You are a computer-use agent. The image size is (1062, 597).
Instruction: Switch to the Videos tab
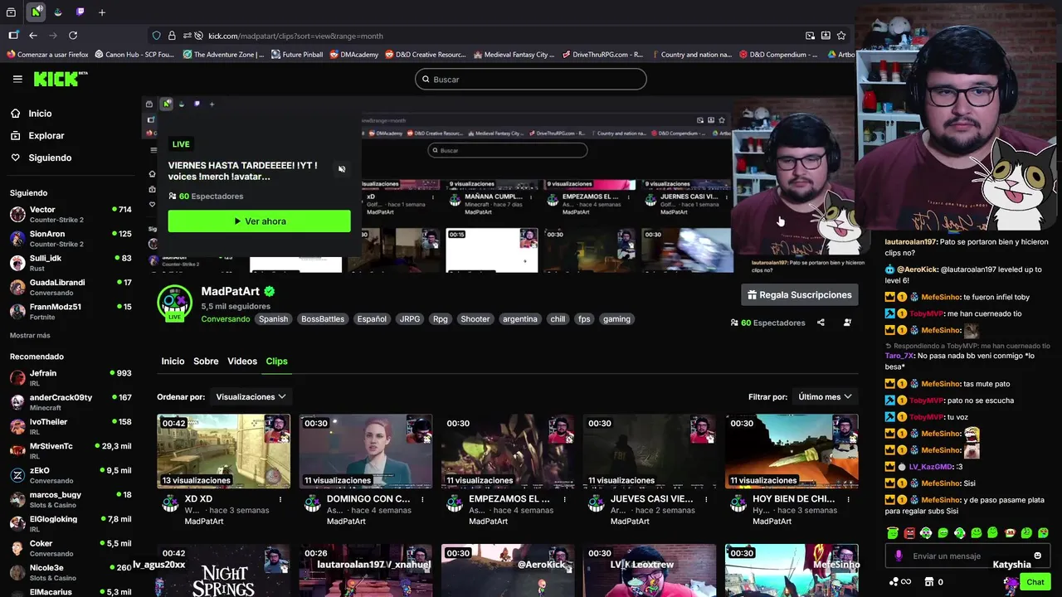point(242,362)
